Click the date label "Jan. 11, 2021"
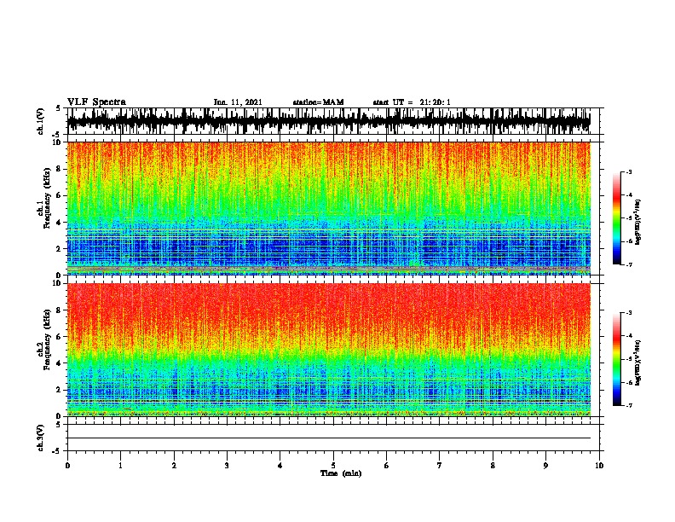 tap(238, 102)
